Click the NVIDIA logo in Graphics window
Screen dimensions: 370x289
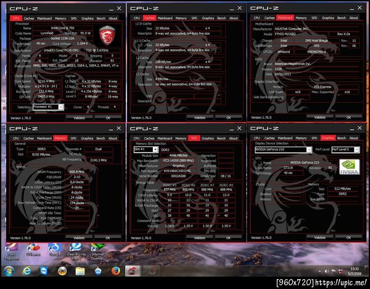[349, 166]
